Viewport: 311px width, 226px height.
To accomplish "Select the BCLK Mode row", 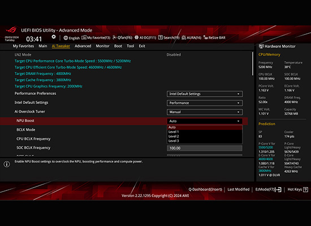I will (26, 129).
